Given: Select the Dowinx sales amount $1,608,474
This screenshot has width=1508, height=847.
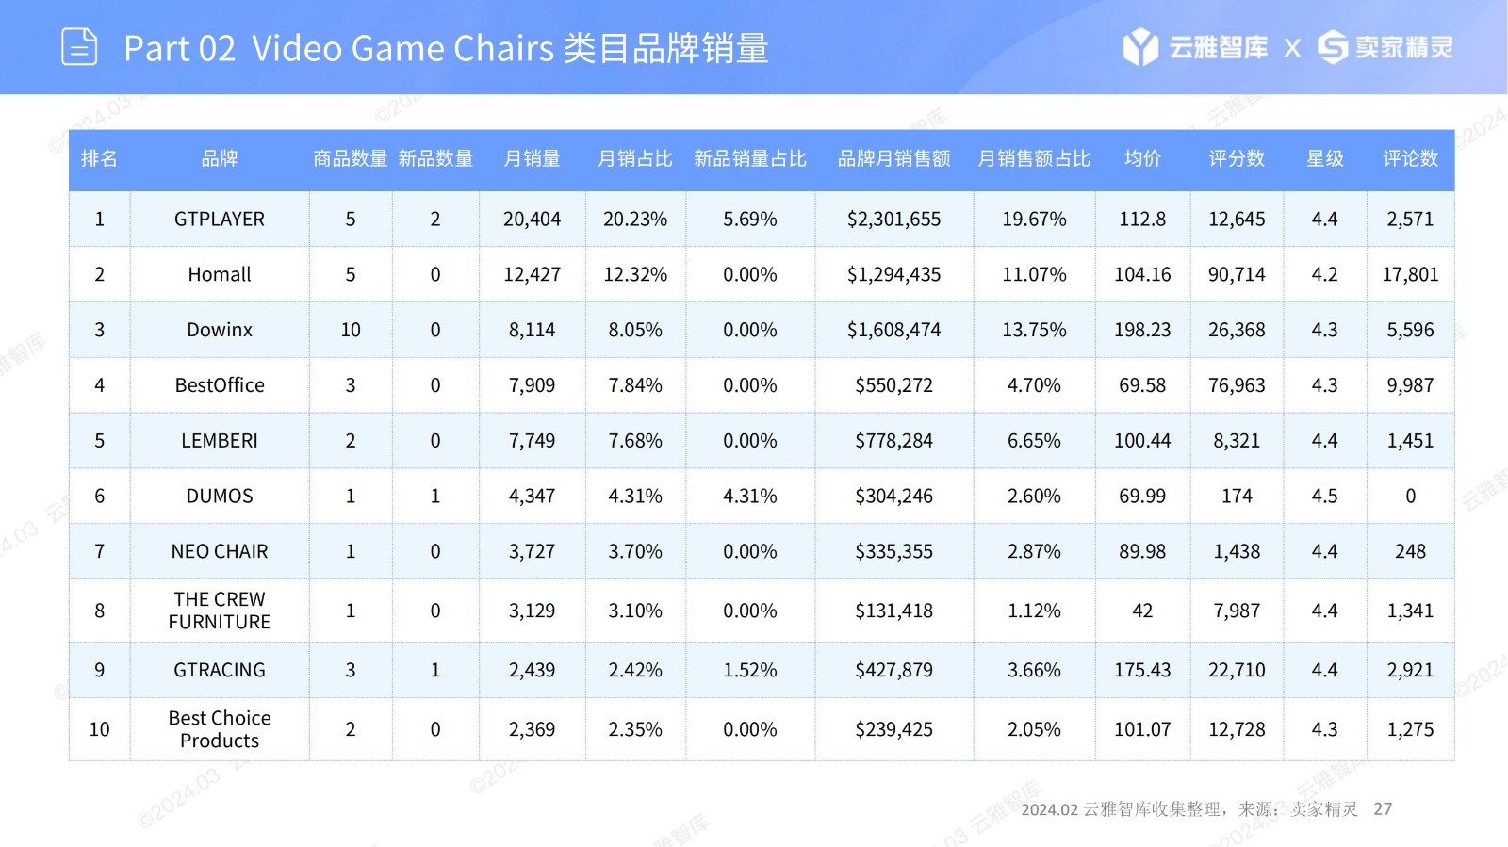Looking at the screenshot, I should (x=893, y=331).
